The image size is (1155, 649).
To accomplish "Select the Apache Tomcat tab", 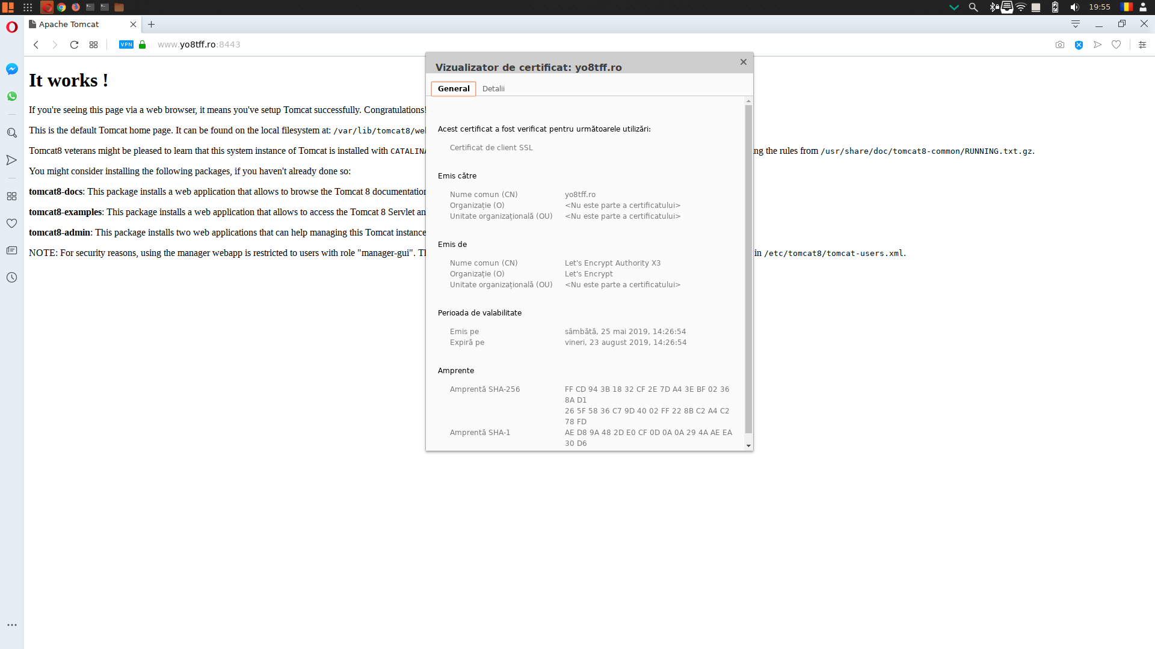I will tap(84, 24).
